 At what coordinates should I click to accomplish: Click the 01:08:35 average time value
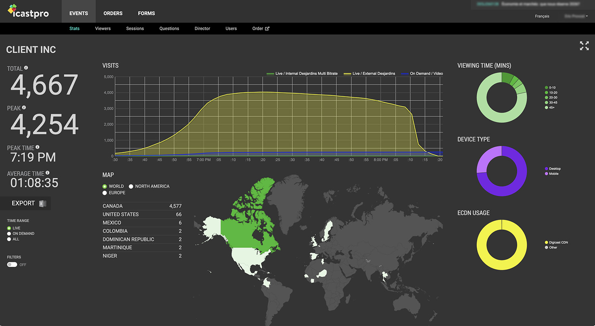[x=34, y=183]
